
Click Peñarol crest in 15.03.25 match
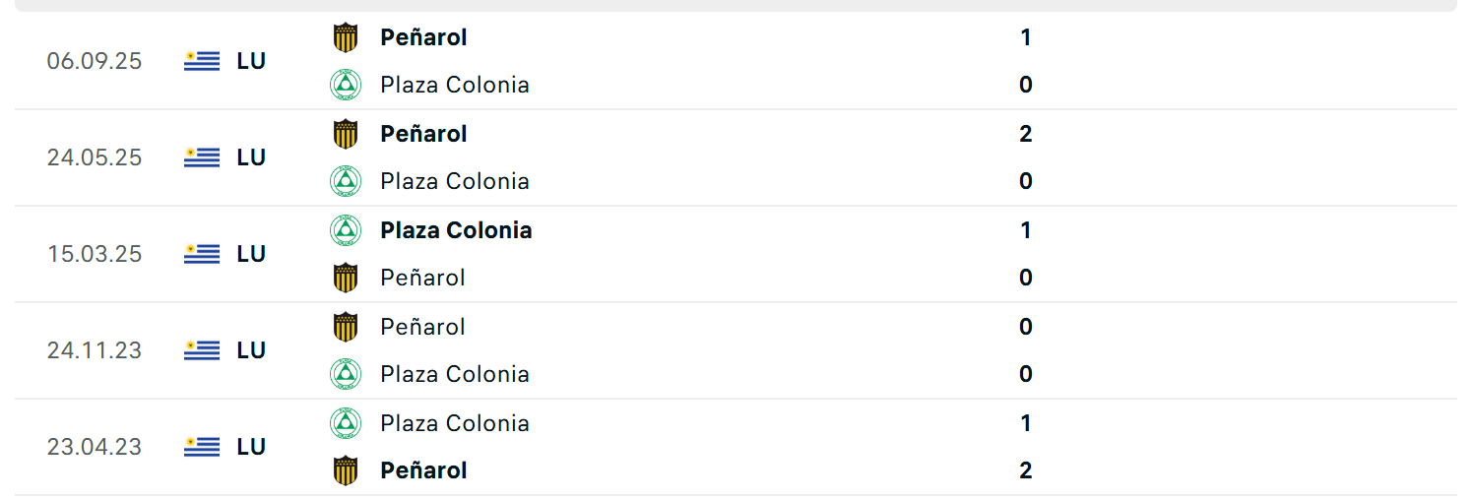click(x=345, y=278)
